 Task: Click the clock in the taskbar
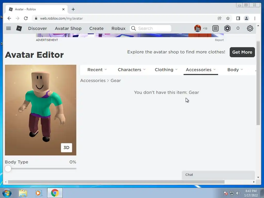(251, 193)
